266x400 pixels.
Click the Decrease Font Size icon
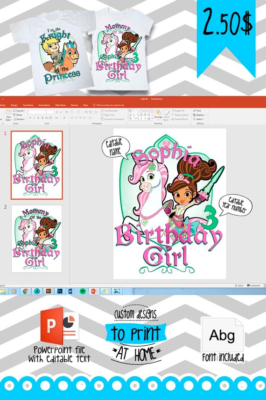[x=61, y=112]
